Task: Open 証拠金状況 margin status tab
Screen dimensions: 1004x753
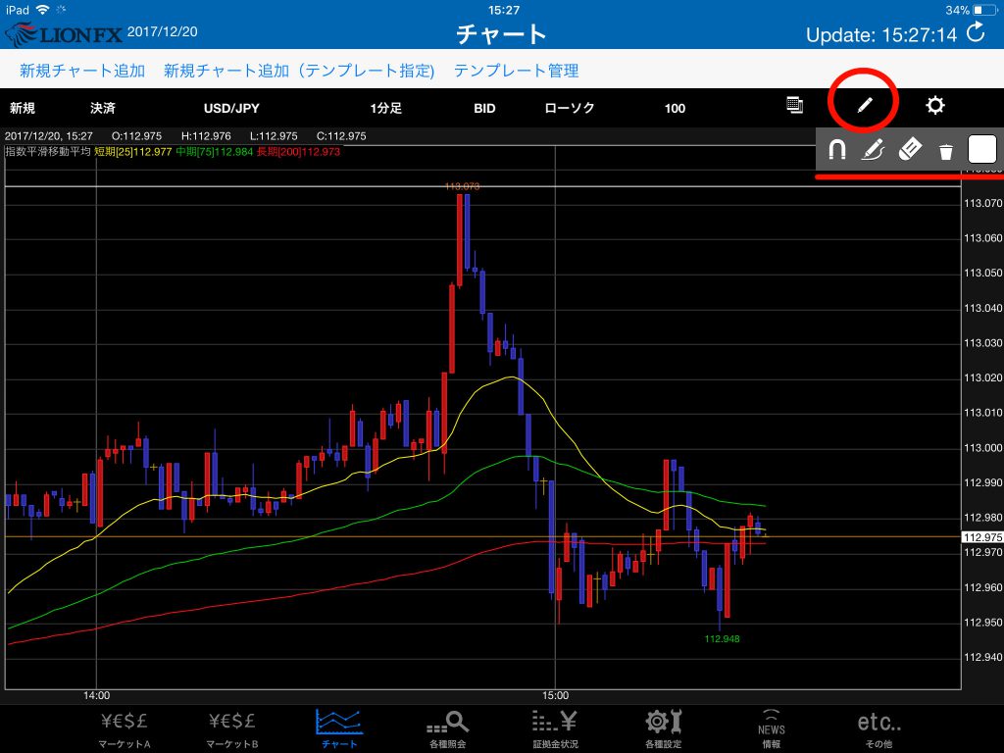Action: pos(557,728)
